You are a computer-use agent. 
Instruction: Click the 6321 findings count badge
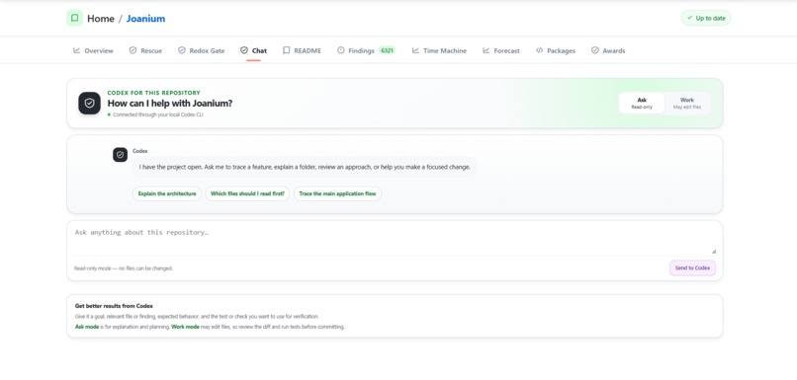click(x=388, y=50)
